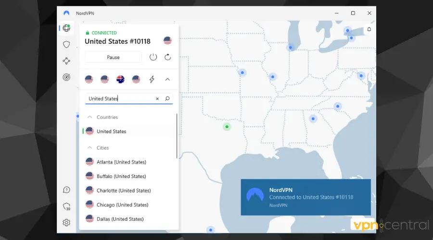Click the search magnifier icon
The width and height of the screenshot is (433, 240).
point(167,98)
